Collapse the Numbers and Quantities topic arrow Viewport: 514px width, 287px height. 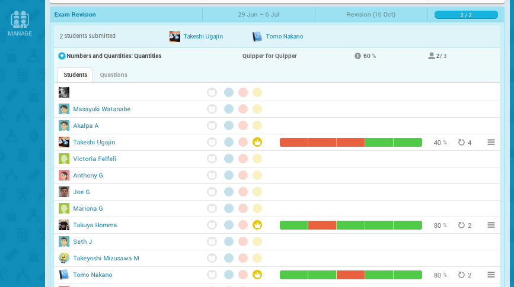tap(62, 56)
